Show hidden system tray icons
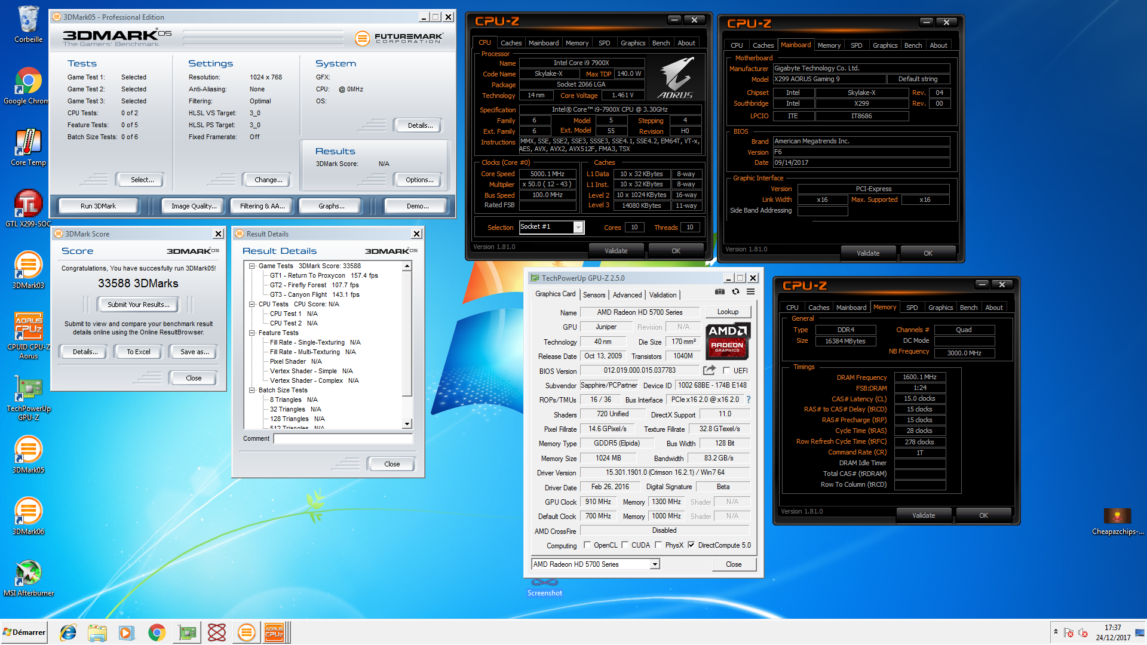 click(x=1056, y=632)
